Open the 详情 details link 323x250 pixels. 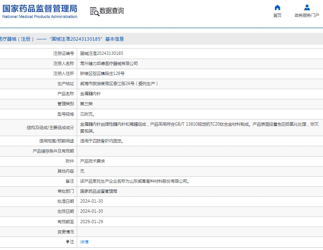(x=84, y=242)
